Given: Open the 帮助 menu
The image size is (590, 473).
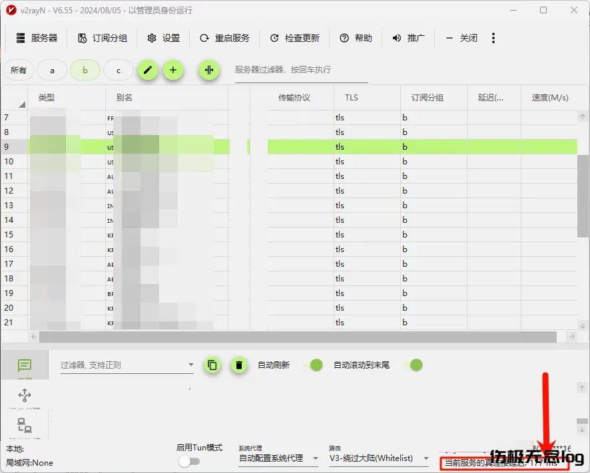Looking at the screenshot, I should coord(356,38).
